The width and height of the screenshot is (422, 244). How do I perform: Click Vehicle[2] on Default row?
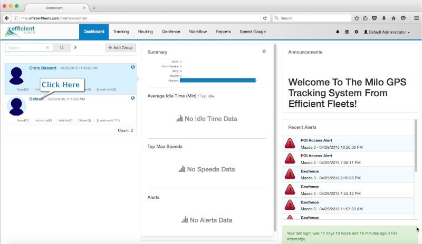tap(65, 120)
